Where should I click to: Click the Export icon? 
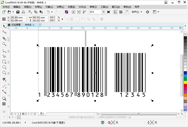pyautogui.click(x=79, y=12)
